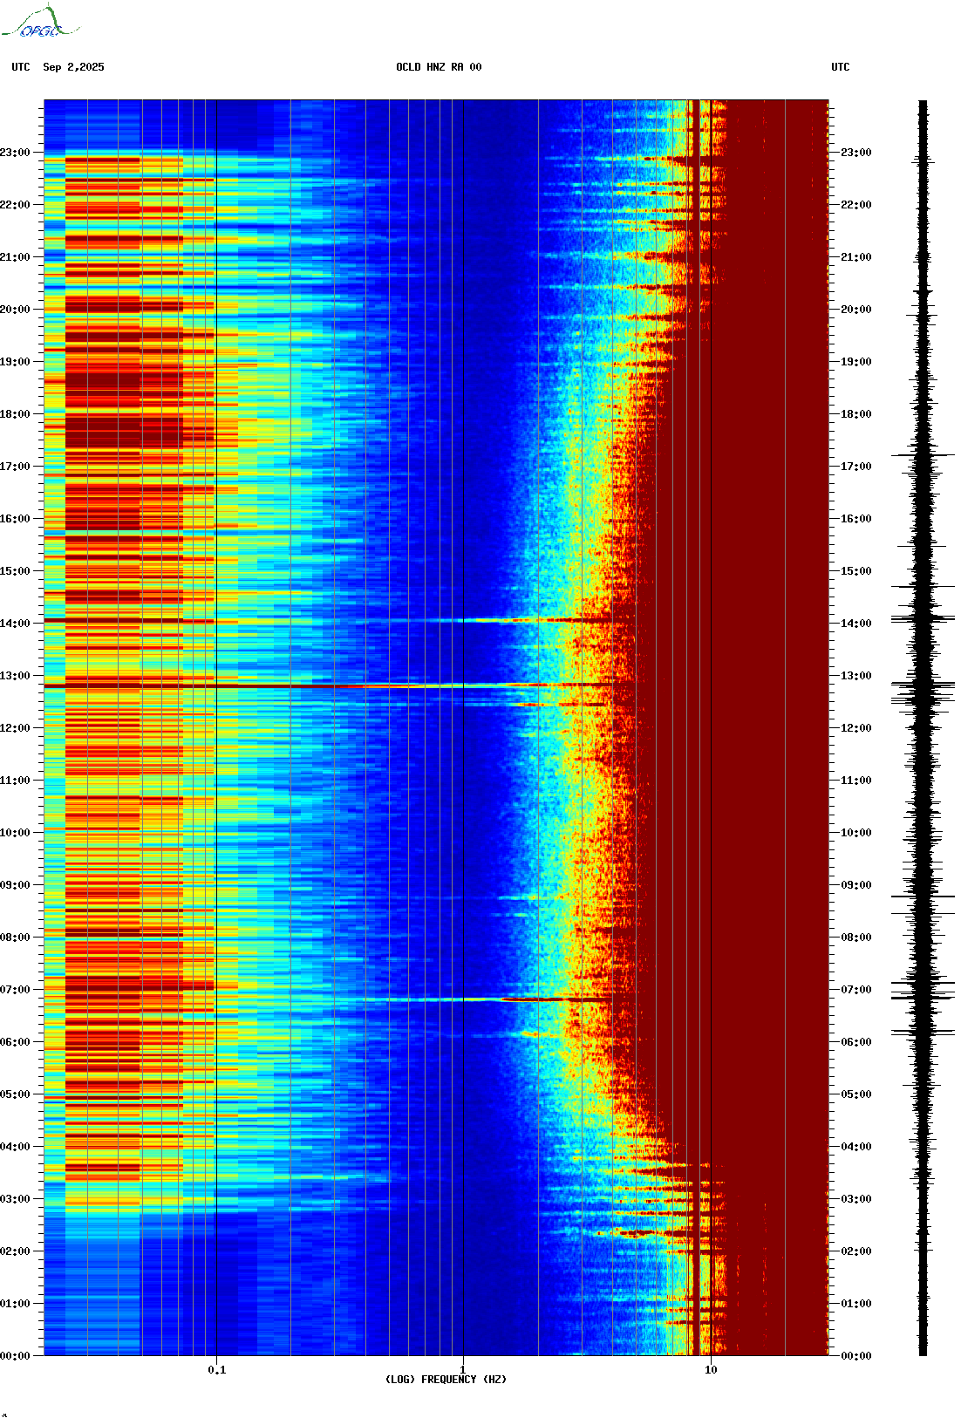Click the 'UTC' label at top right
961x1425 pixels.
841,67
